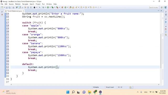
Task: Open the Search menu
Action: pyautogui.click(x=32, y=4)
